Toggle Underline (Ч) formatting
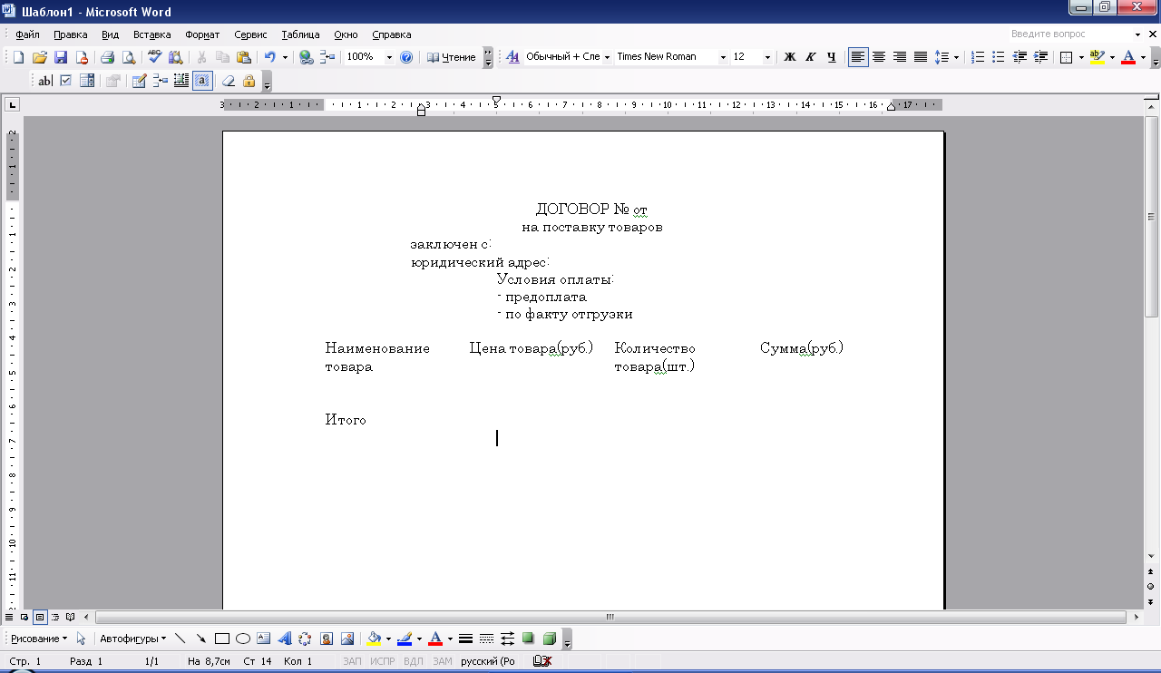The image size is (1161, 673). [x=831, y=57]
